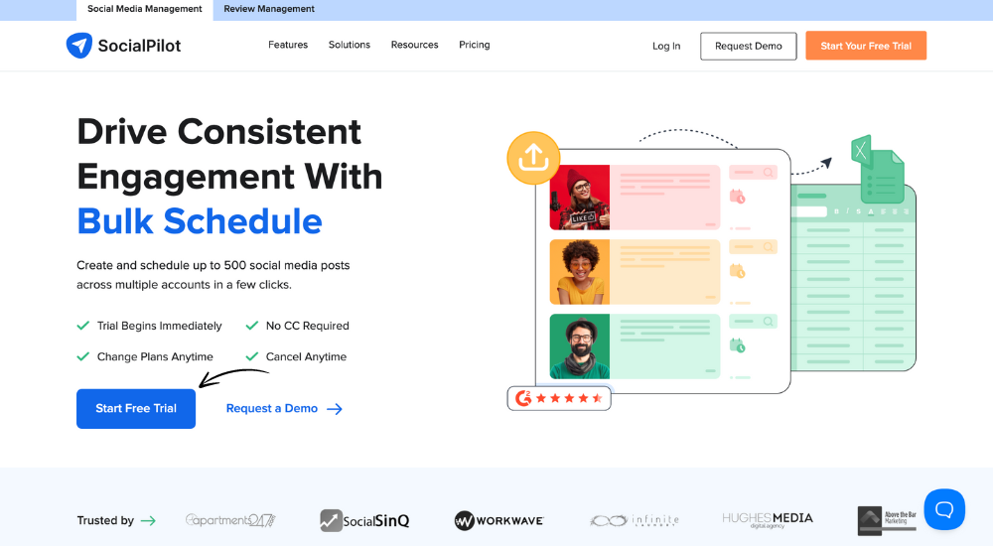Click the Trial Begins Immediately text
This screenshot has width=993, height=546.
click(160, 326)
